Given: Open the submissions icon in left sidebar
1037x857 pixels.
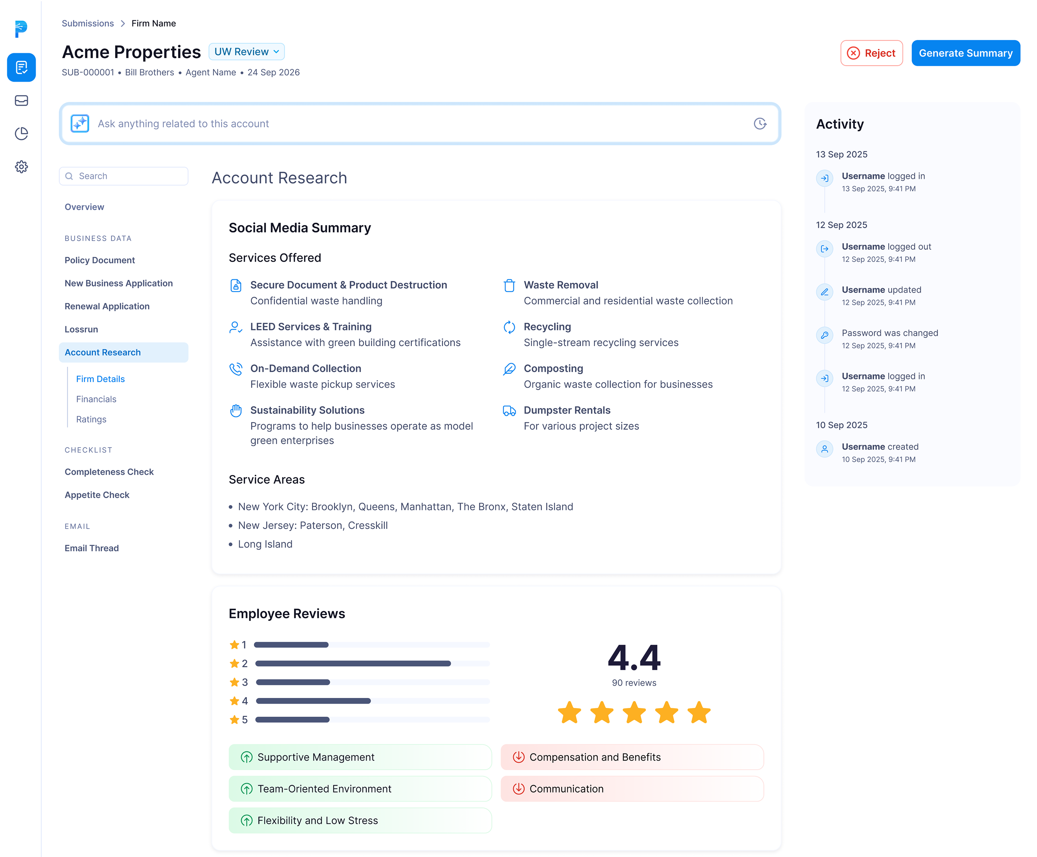Looking at the screenshot, I should point(21,67).
